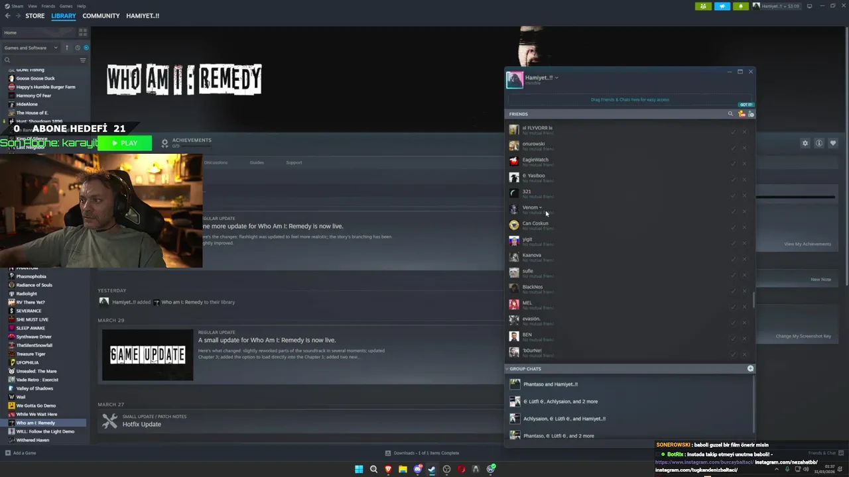The image size is (849, 477).
Task: Open GAME UPDATE news thumbnail
Action: pos(147,355)
